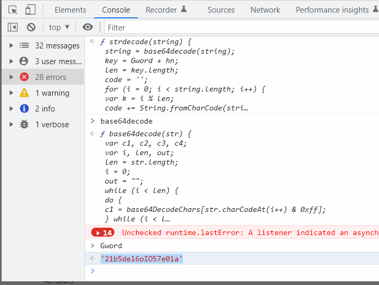Open the Recorder tab

pos(161,10)
